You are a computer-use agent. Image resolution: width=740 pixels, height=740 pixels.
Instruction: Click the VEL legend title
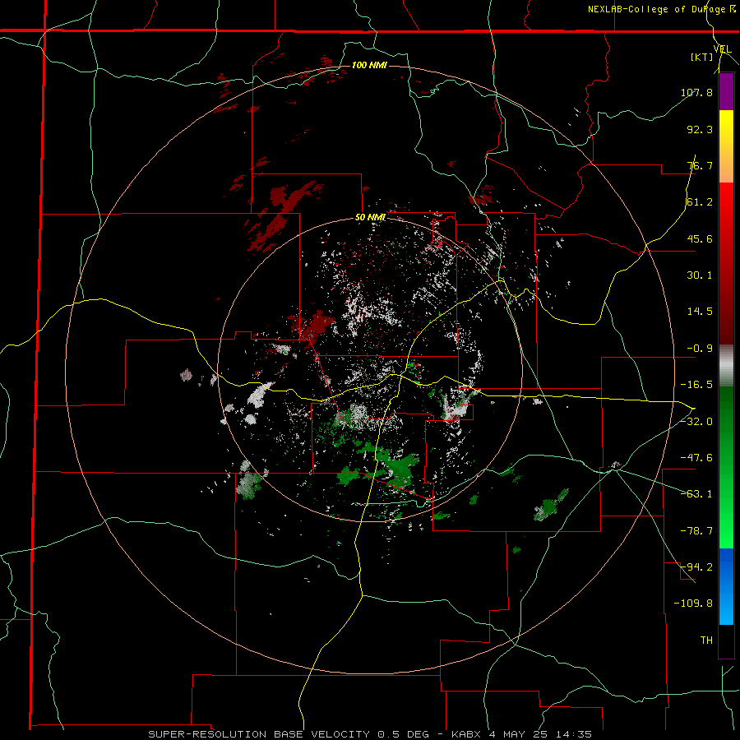(722, 49)
